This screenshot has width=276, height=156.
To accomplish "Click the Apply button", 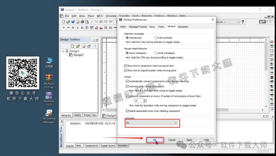I will (x=189, y=140).
